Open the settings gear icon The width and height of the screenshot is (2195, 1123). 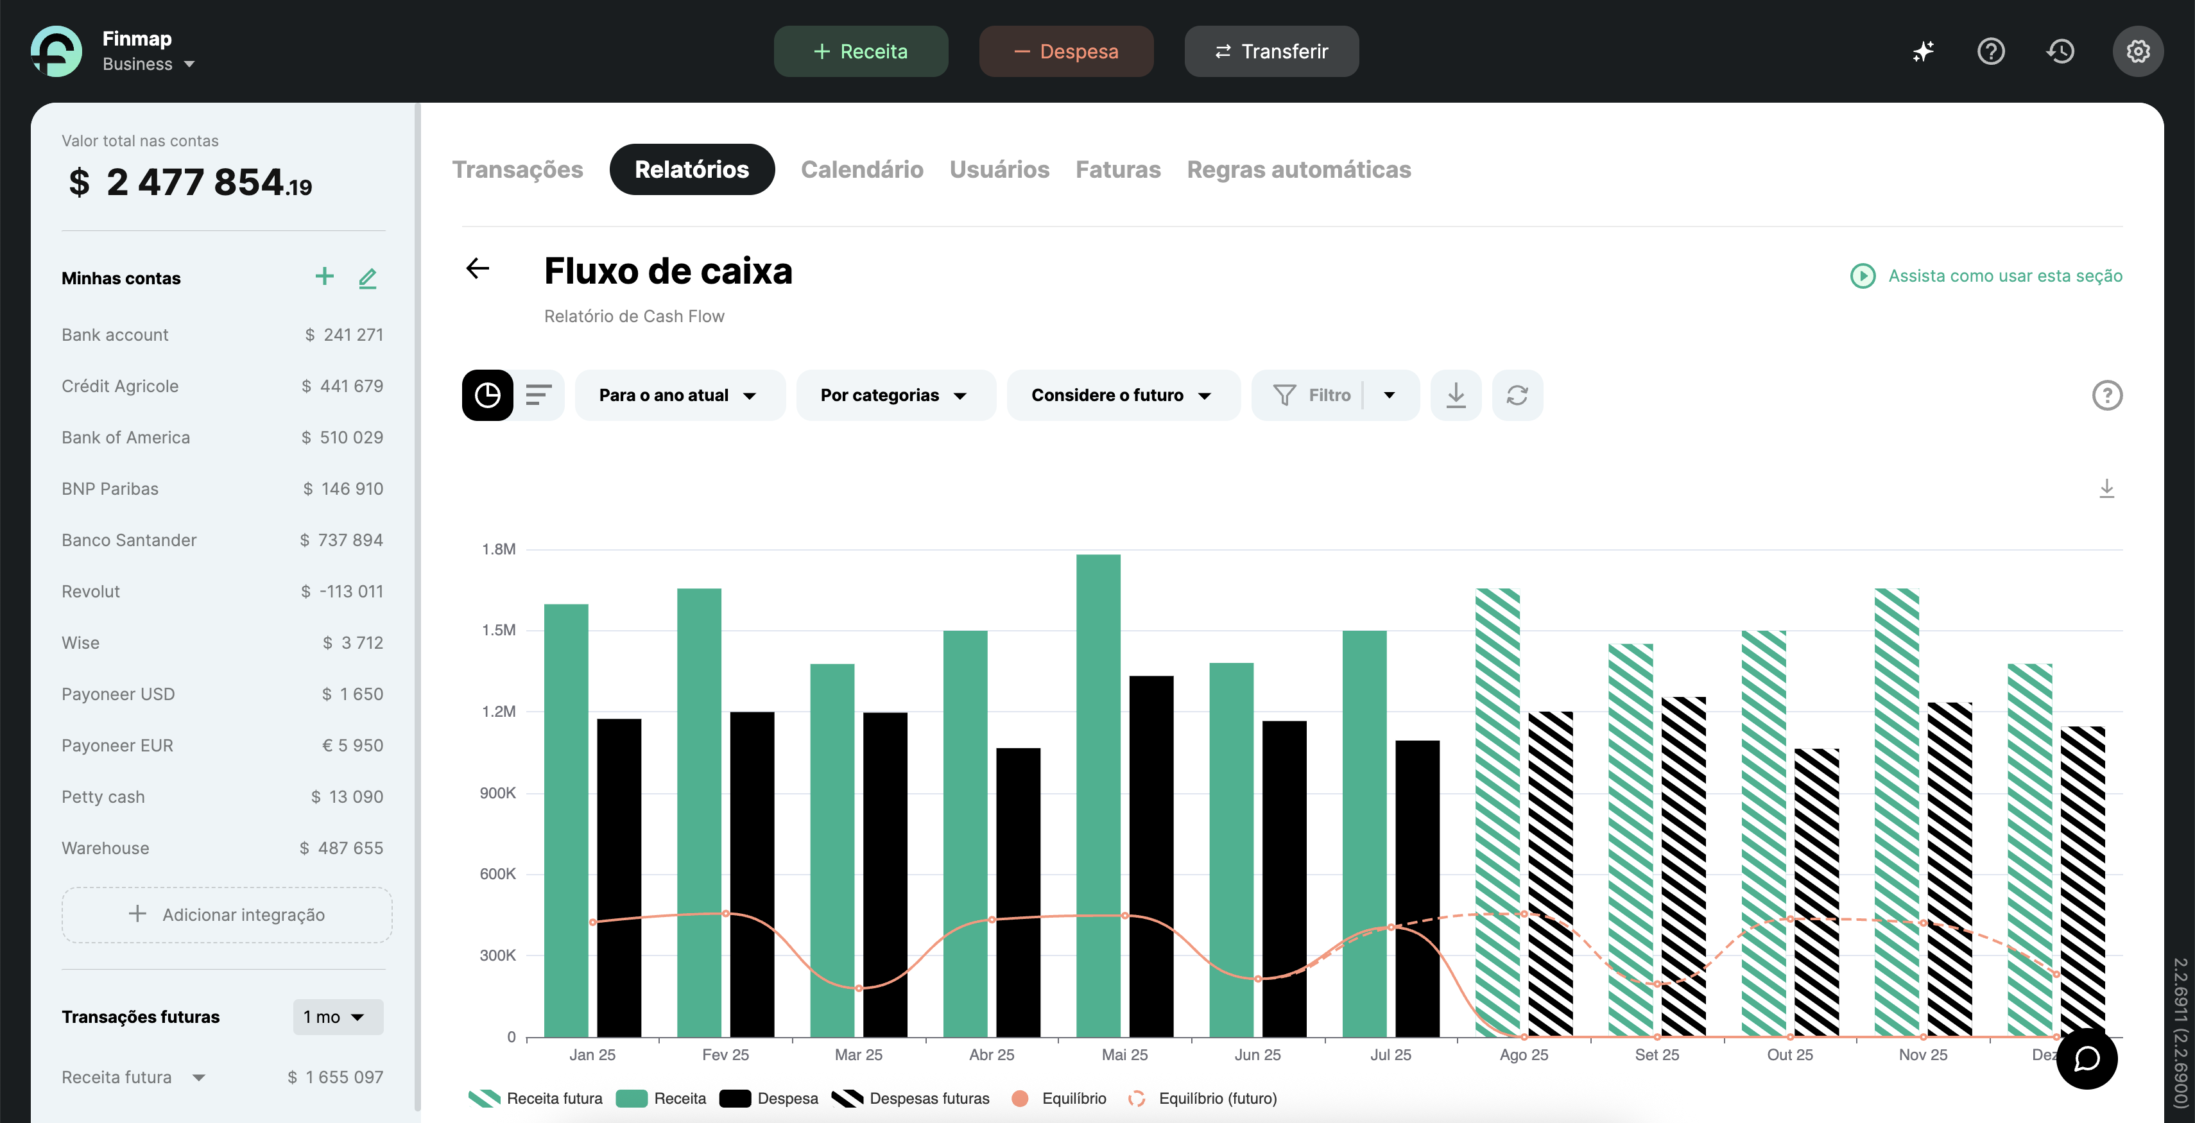tap(2137, 51)
